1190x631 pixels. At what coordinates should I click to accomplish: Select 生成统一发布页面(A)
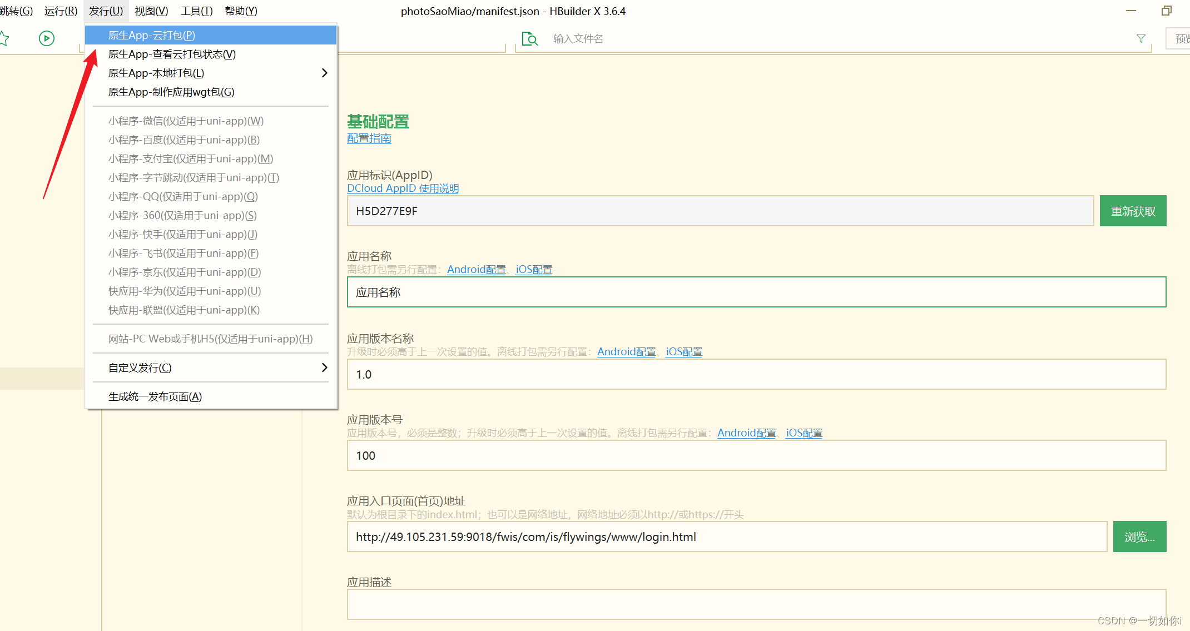tap(211, 396)
